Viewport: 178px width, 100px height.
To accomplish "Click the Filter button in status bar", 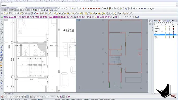I will (x=101, y=99).
